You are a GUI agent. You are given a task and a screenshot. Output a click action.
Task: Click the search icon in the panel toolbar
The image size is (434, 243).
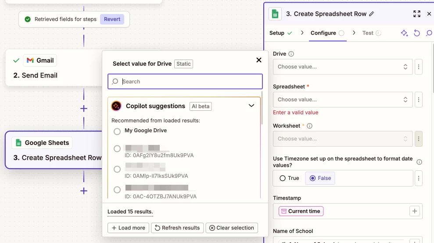click(429, 33)
